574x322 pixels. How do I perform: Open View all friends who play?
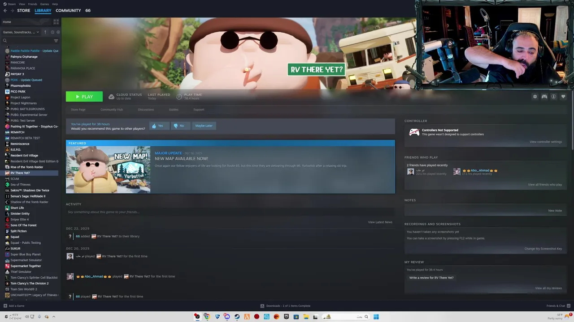point(545,185)
